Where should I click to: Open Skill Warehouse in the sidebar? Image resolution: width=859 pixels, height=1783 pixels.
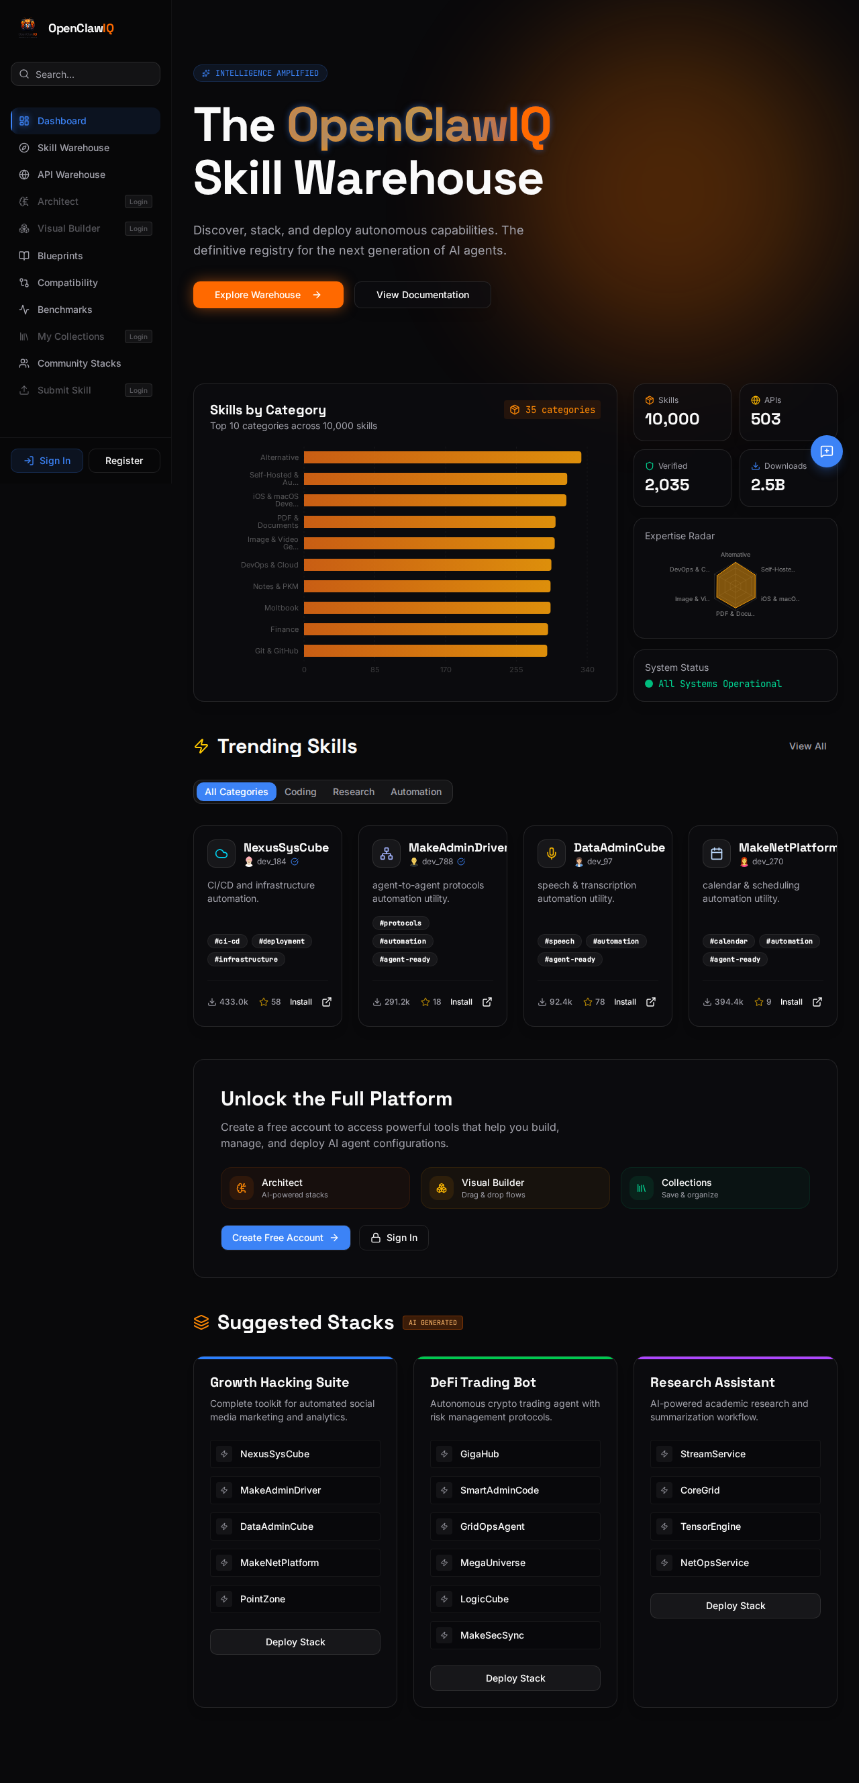click(86, 148)
